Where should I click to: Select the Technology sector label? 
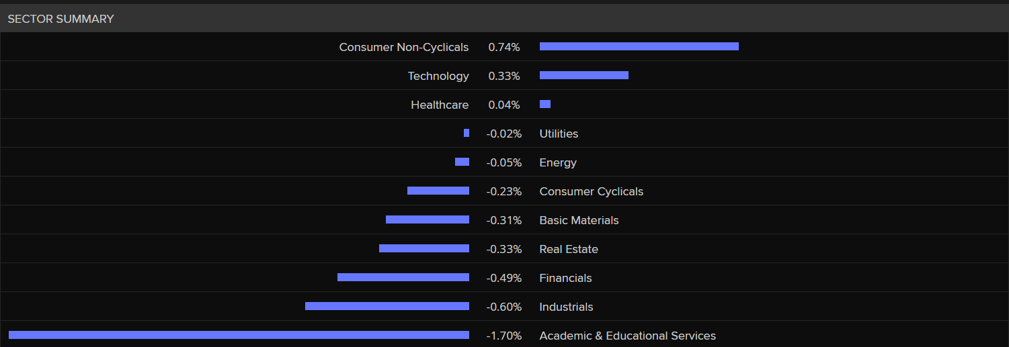(438, 76)
